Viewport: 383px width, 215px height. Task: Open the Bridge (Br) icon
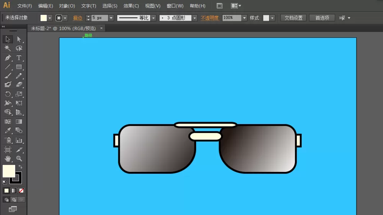pyautogui.click(x=219, y=6)
